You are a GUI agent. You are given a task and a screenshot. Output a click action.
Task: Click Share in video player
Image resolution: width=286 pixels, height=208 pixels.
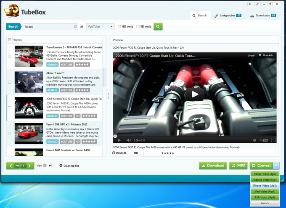click(x=251, y=55)
